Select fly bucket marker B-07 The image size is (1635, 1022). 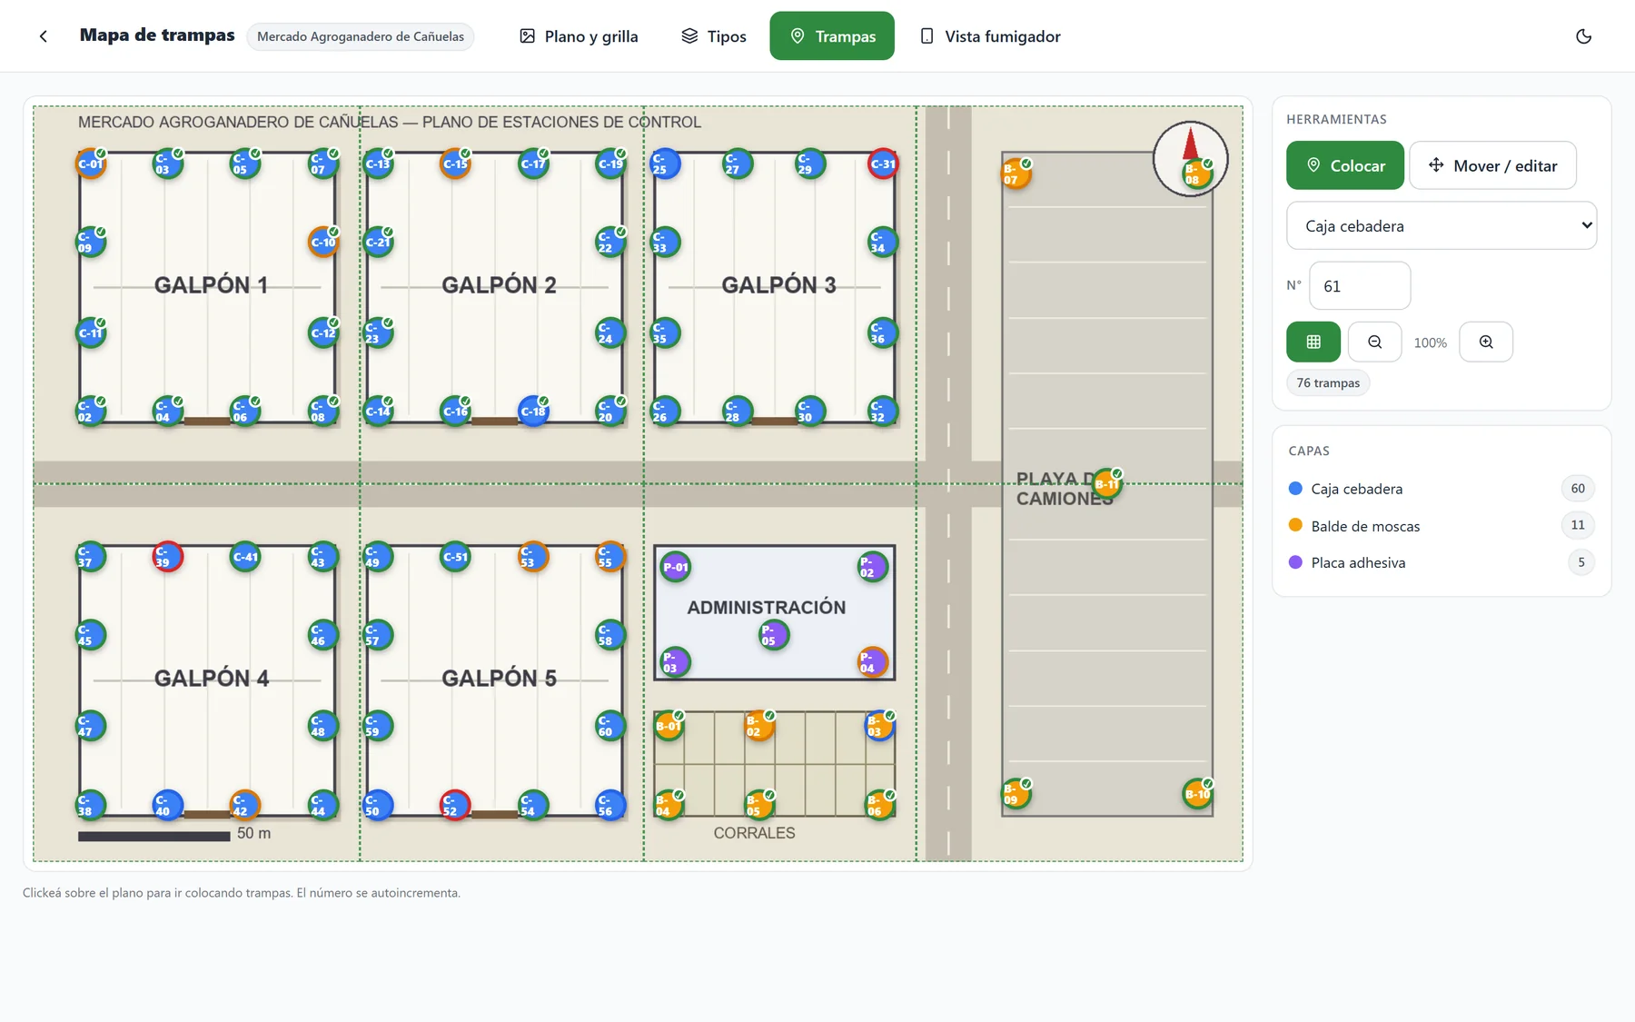(x=1016, y=174)
